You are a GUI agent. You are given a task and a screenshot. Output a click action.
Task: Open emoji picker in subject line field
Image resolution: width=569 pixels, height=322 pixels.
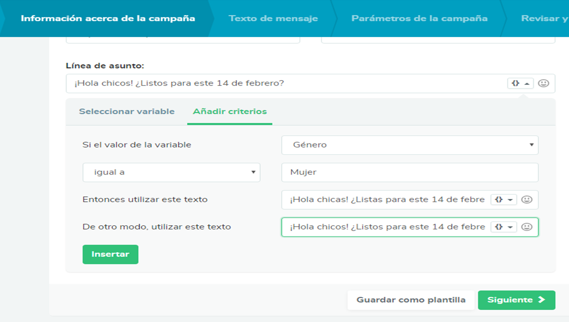(x=543, y=83)
